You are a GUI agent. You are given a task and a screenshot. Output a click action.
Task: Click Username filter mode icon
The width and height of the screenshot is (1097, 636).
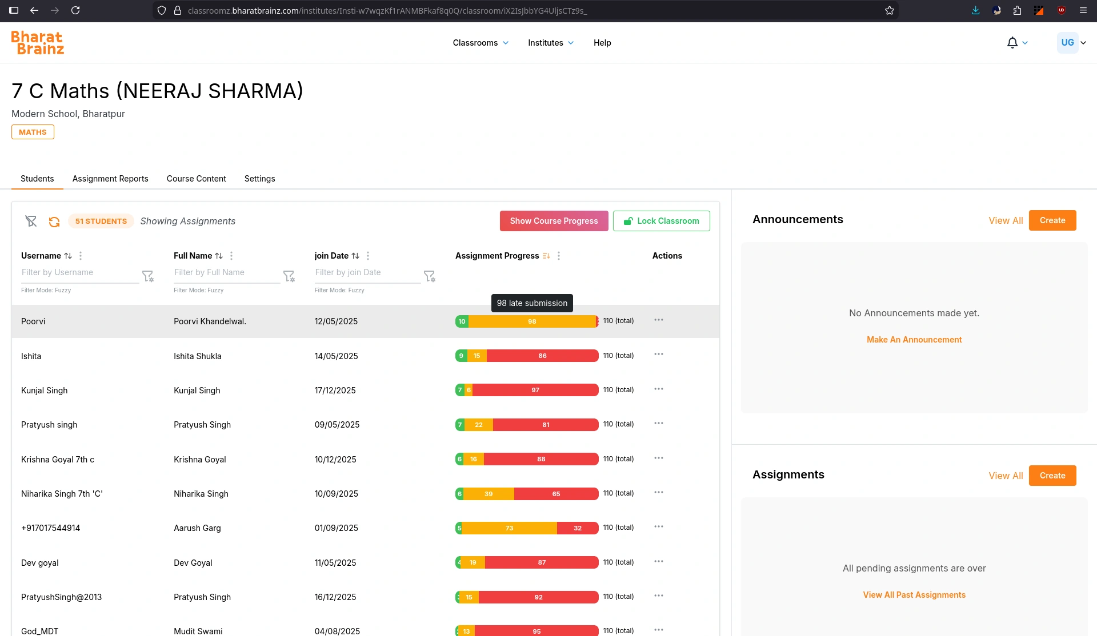point(148,276)
